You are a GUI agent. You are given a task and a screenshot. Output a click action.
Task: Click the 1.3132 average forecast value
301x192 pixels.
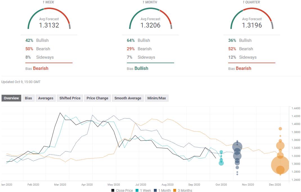49,25
